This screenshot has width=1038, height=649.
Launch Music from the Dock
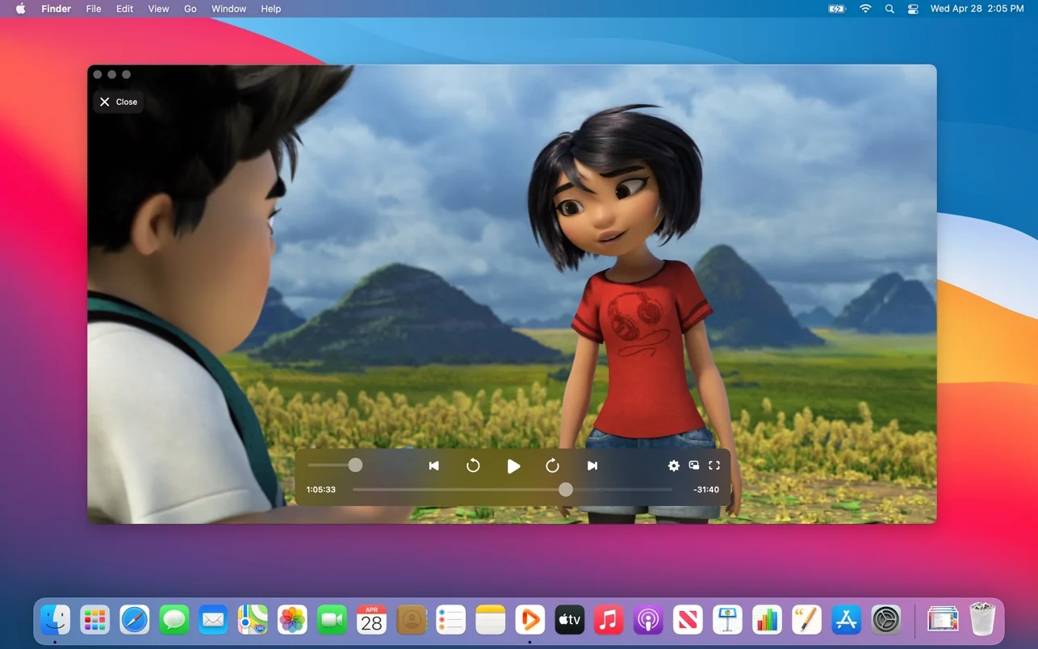pos(608,620)
